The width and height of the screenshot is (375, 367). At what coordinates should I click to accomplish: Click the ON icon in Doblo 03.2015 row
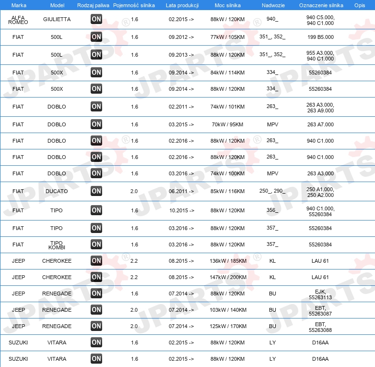[96, 124]
